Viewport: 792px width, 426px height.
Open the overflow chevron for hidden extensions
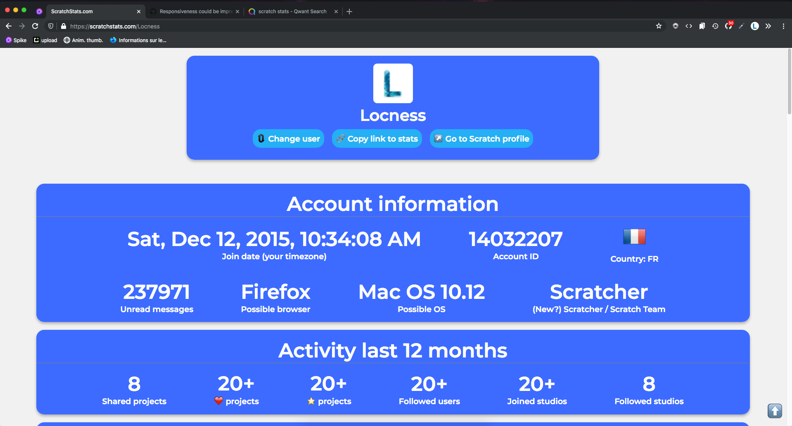pos(768,26)
